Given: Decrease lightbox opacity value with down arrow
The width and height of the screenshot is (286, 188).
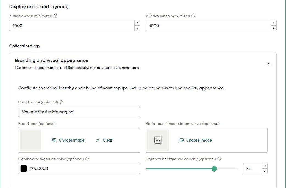Looking at the screenshot, I should (265, 171).
